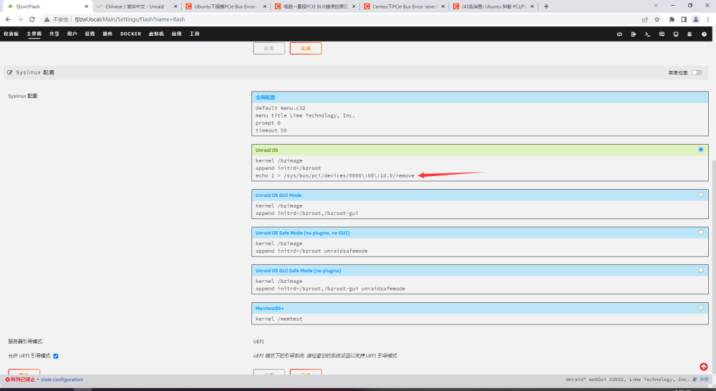Select the Unraid OS GUI Mode radio
This screenshot has width=716, height=391.
point(700,195)
